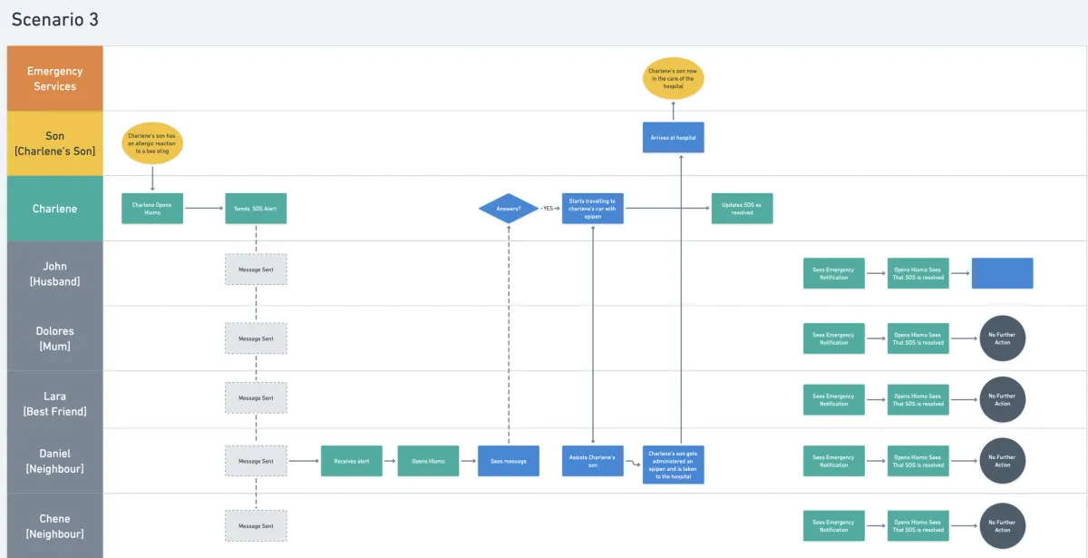Click Lara's No Further Action circle
The width and height of the screenshot is (1088, 558).
pos(1002,399)
